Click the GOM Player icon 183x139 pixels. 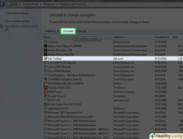[45, 92]
